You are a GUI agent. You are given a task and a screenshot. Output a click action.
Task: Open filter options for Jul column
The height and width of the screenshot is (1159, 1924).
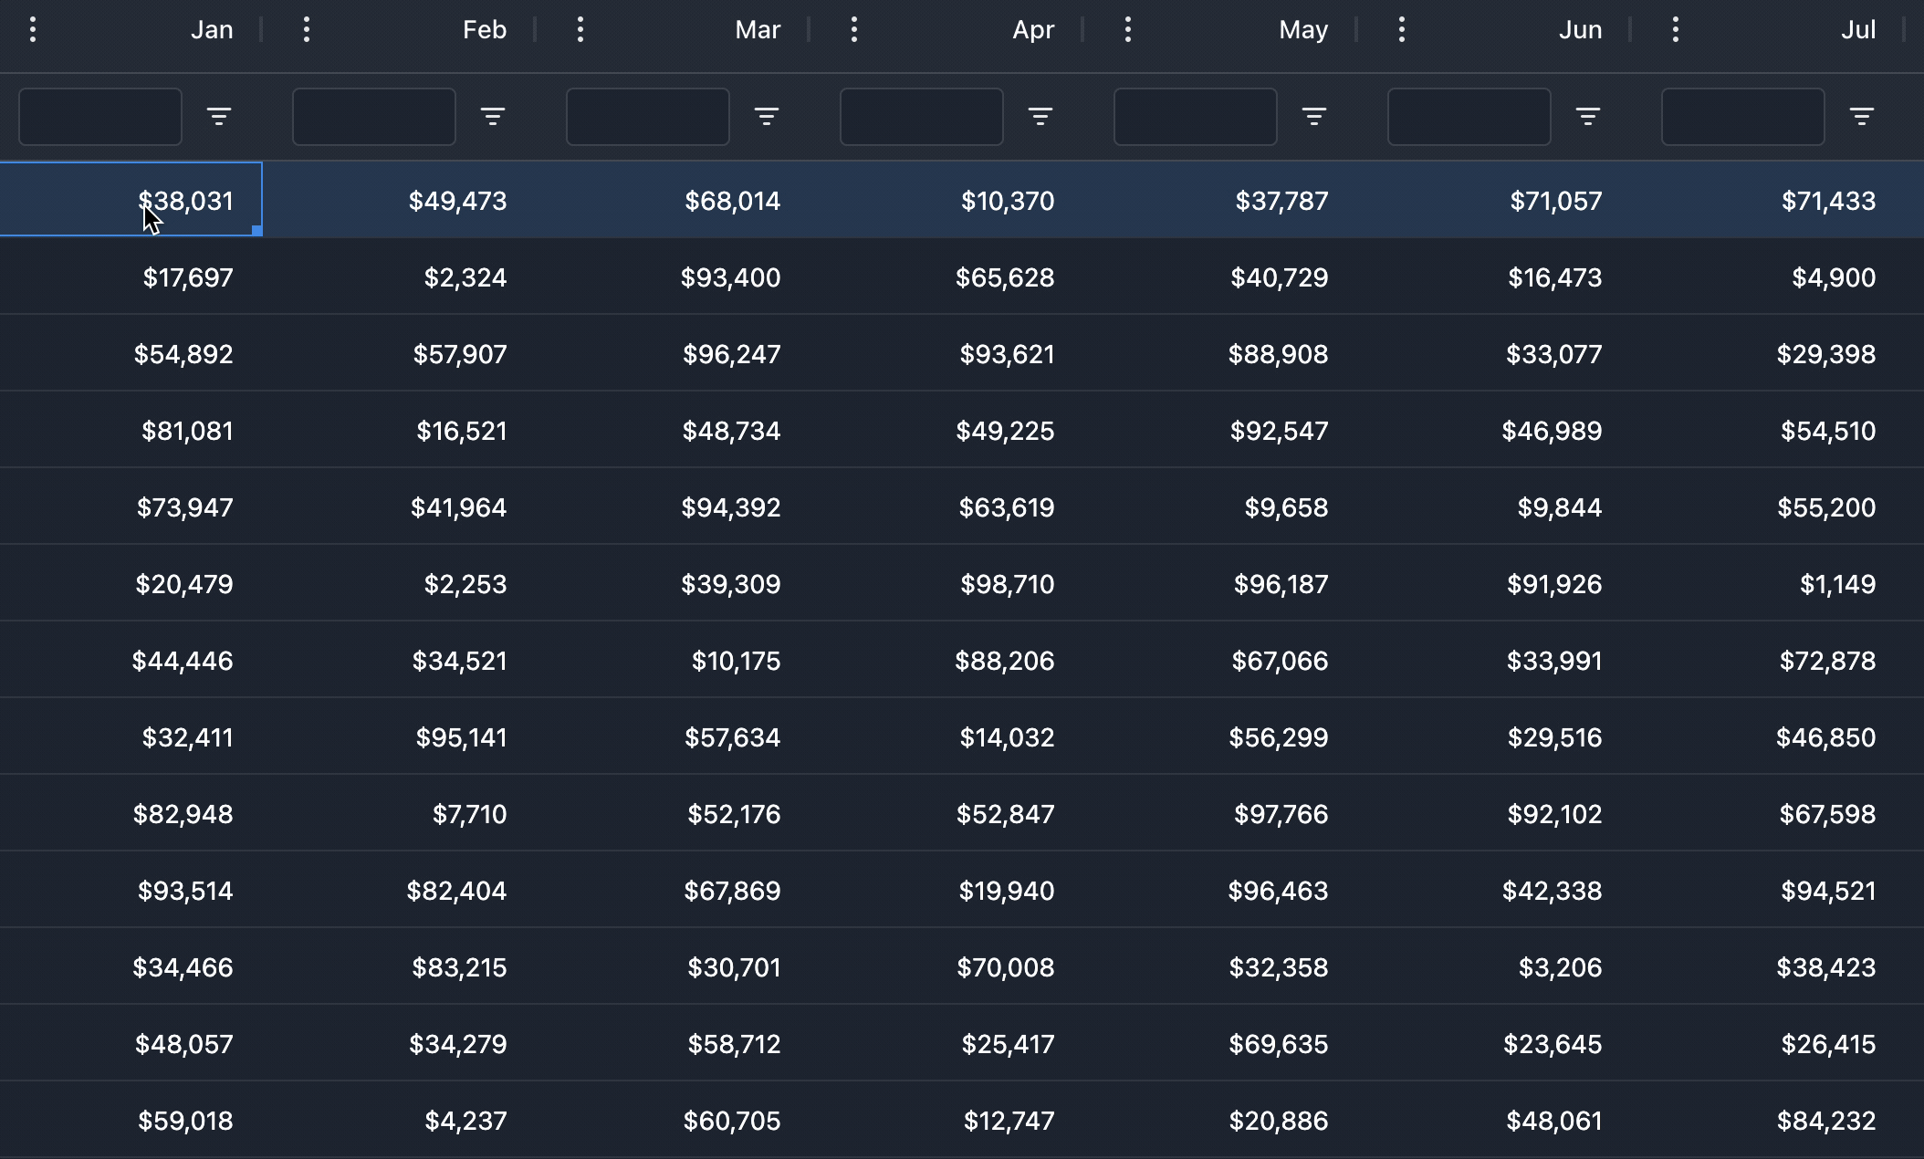[x=1862, y=117]
